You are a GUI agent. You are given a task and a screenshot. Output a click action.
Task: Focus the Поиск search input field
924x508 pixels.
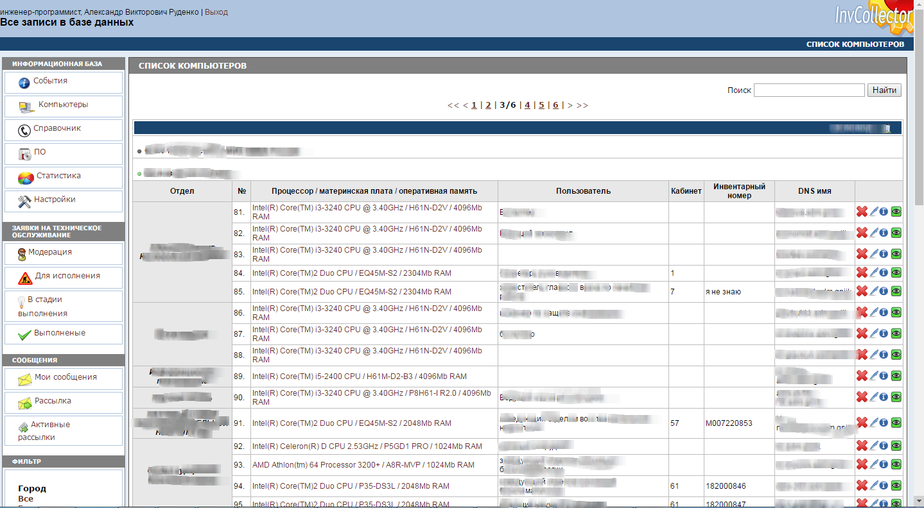point(808,90)
